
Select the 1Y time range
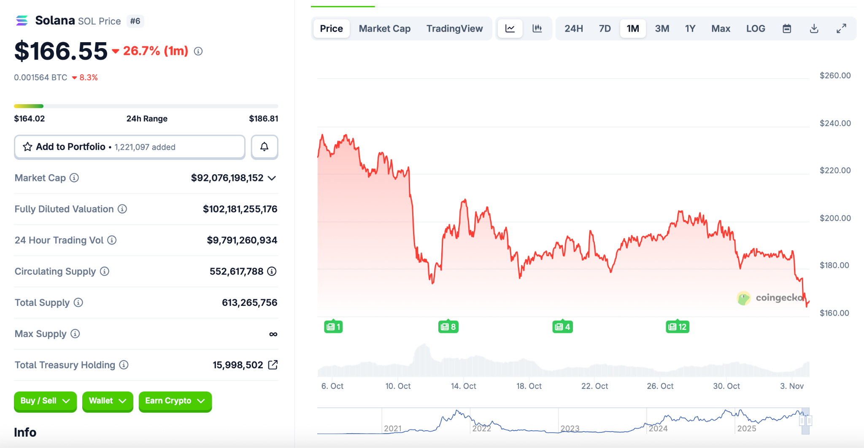tap(690, 29)
